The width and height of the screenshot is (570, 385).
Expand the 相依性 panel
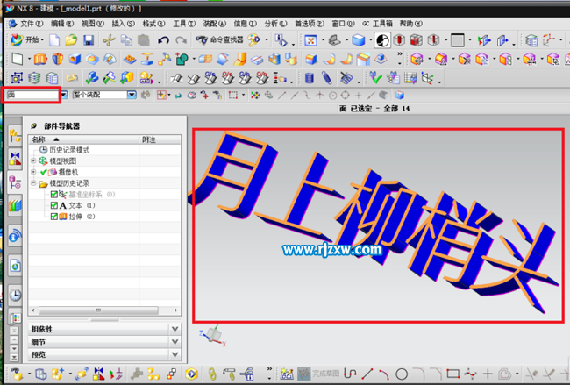103,329
